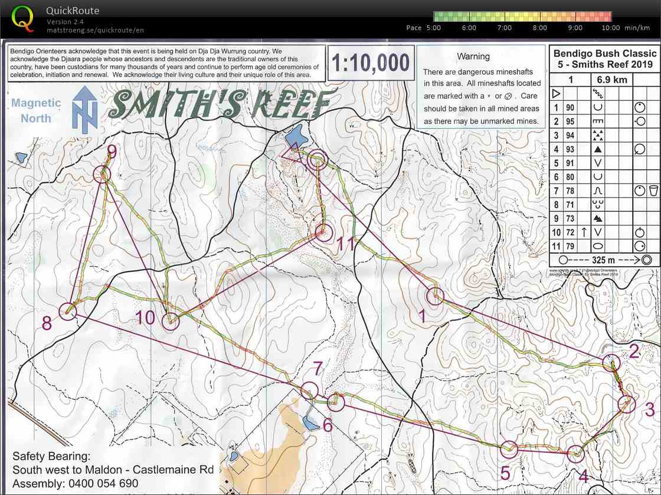Viewport: 661px width, 495px height.
Task: Select the control 10 circle on the map
Action: 171,322
